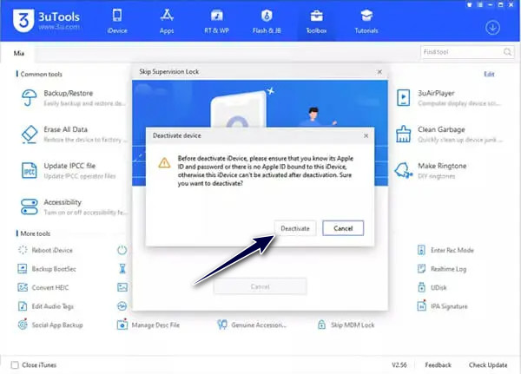Viewport: 521px width, 374px height.
Task: Select the Mia device tab
Action: point(19,53)
